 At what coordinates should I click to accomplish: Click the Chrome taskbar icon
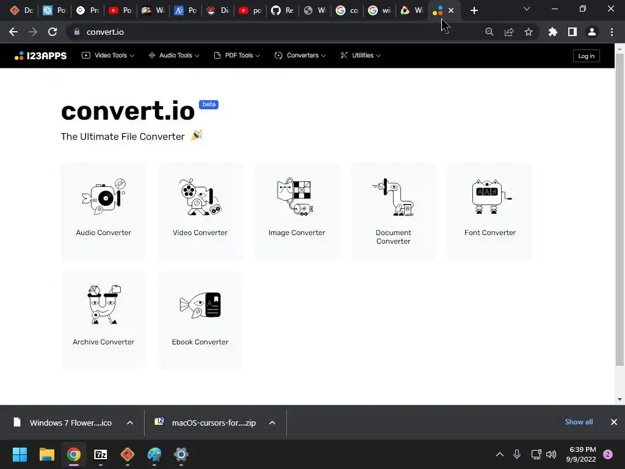[x=74, y=454]
